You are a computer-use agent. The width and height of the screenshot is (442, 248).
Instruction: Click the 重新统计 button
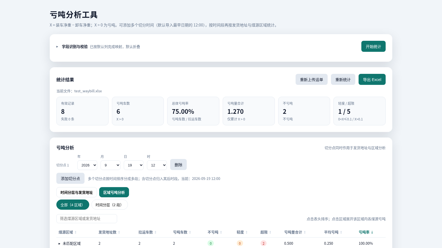(x=343, y=79)
